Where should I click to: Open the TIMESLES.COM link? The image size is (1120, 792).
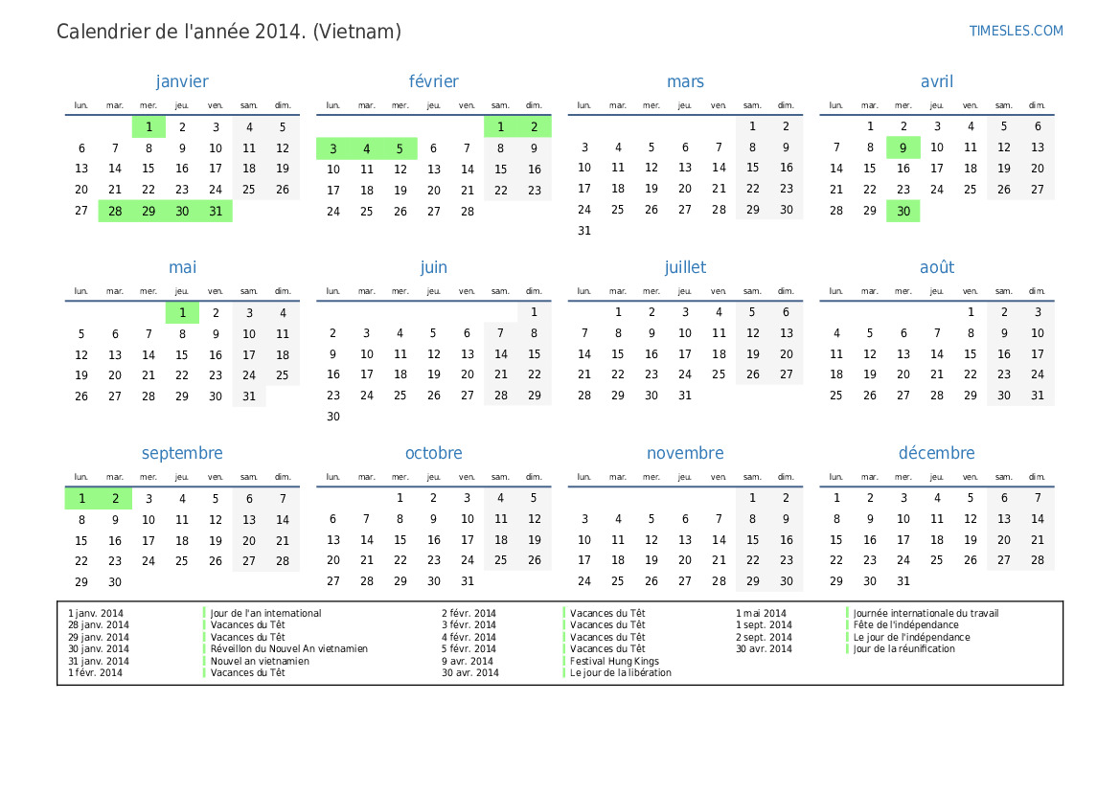point(1016,31)
